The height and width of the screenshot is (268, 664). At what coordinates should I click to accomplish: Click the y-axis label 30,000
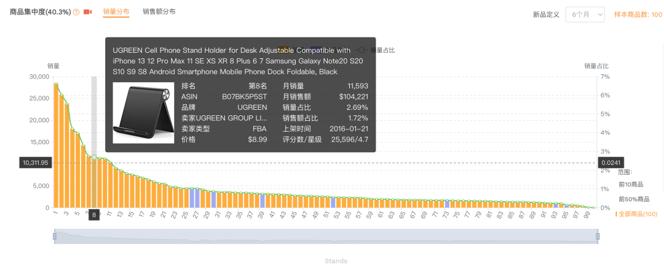click(39, 77)
